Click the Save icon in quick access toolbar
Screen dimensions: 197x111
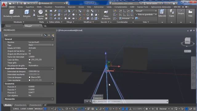pyautogui.click(x=18, y=3)
